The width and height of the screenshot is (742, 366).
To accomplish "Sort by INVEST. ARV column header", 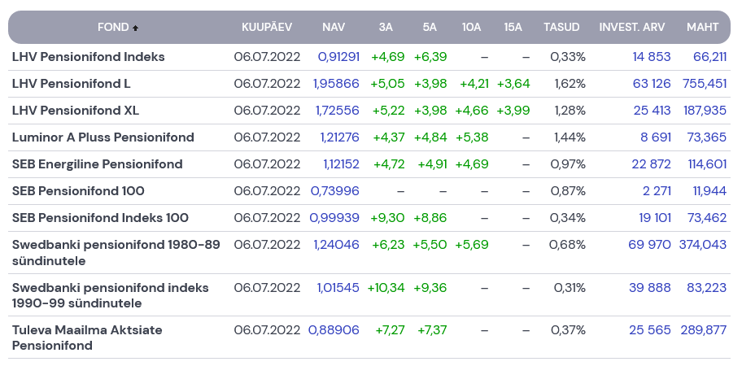I will pos(631,28).
